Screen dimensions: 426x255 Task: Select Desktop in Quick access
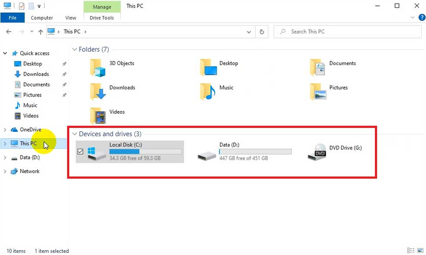tap(32, 63)
